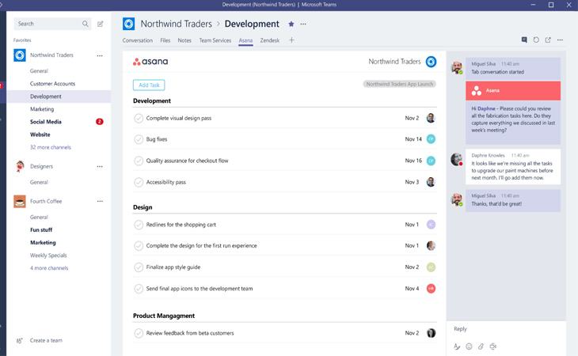Click the Nov 14 due date for Bug fixes
The height and width of the screenshot is (356, 578).
(413, 139)
